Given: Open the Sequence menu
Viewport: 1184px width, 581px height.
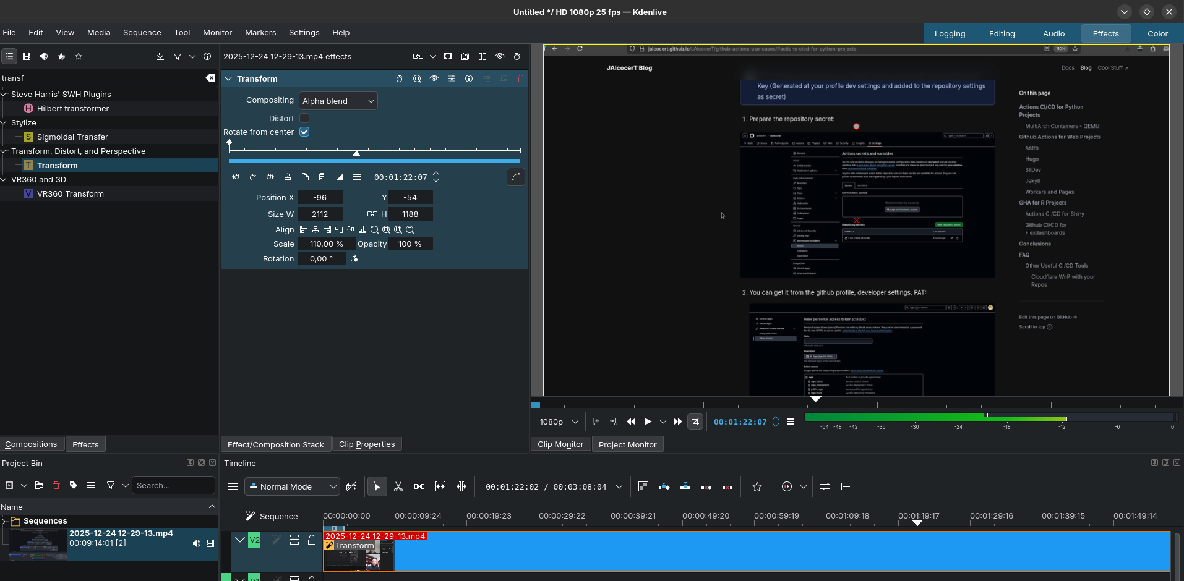Looking at the screenshot, I should (x=142, y=33).
